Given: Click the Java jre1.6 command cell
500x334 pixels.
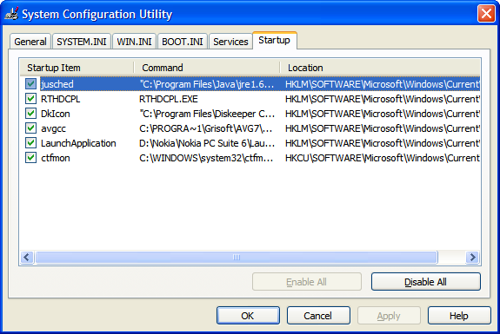Looking at the screenshot, I should (x=207, y=84).
